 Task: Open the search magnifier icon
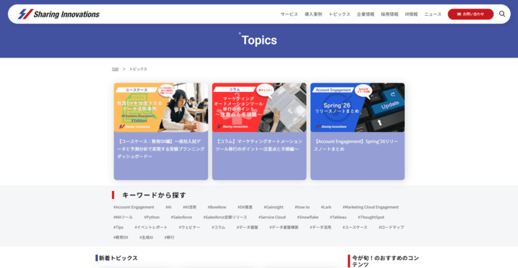pos(502,14)
